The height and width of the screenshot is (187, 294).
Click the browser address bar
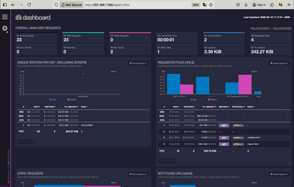(x=129, y=5)
